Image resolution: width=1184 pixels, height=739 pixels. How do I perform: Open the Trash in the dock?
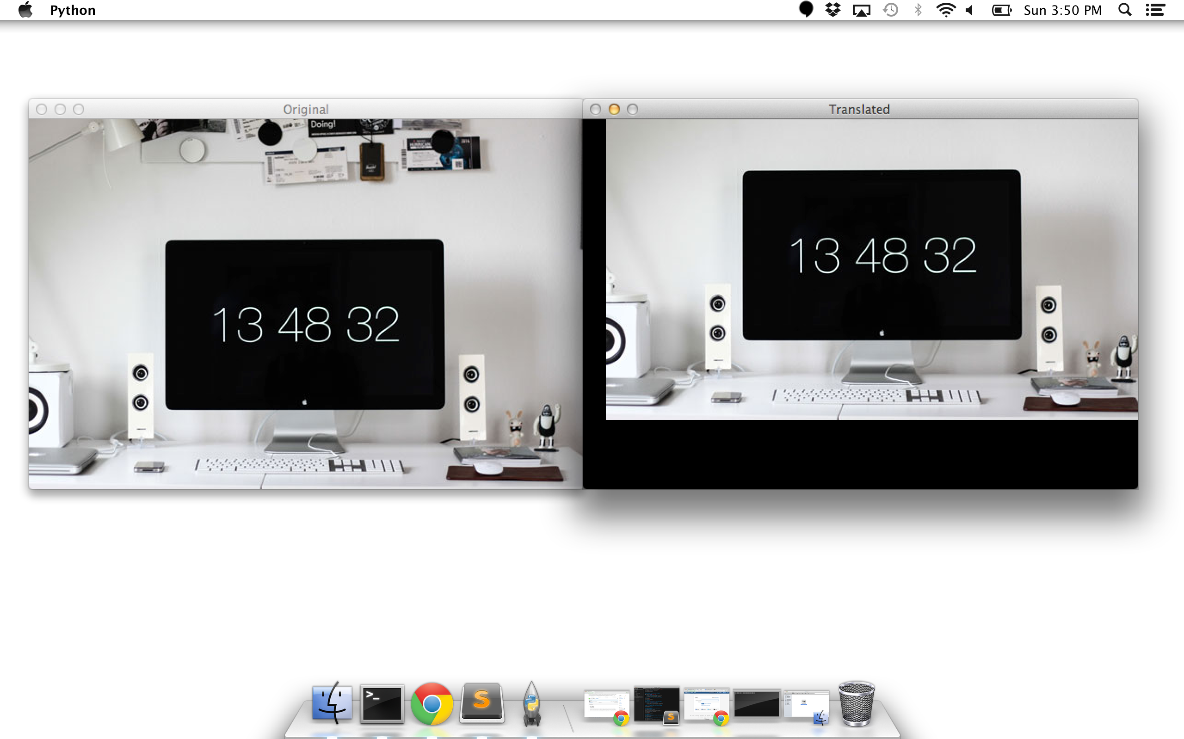pyautogui.click(x=856, y=704)
